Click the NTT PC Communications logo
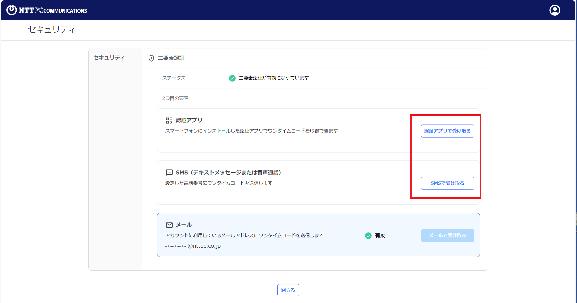Screen dimensions: 577x303 47,10
